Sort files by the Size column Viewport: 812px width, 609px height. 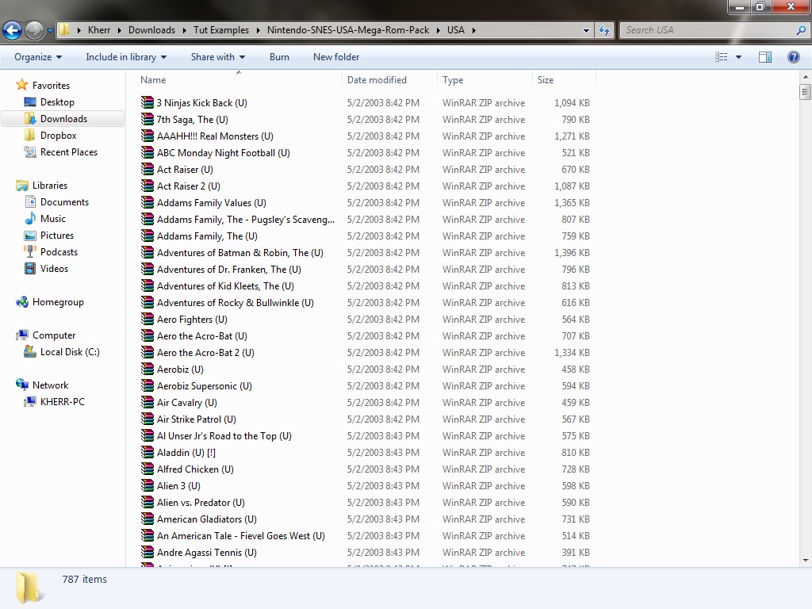546,80
